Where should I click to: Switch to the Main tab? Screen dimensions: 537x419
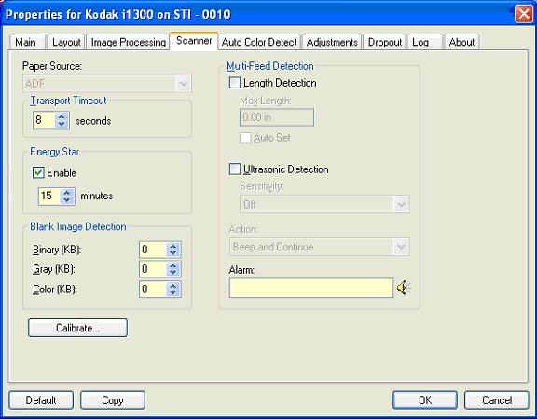tap(26, 43)
